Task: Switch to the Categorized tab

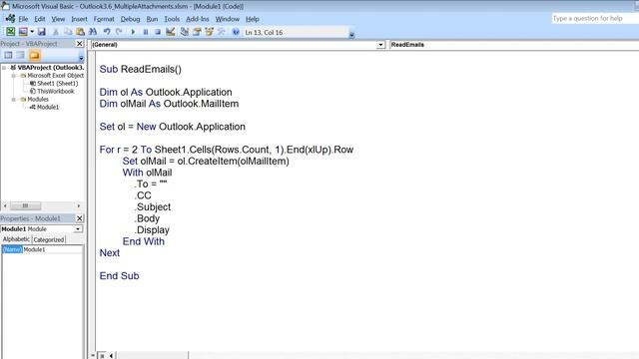Action: [49, 239]
